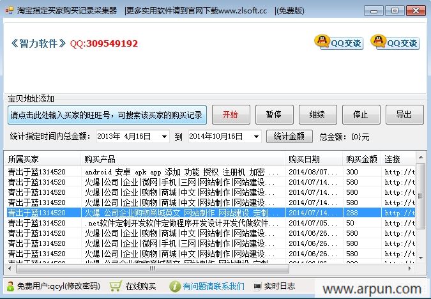Click the 所属买家 column header

pos(42,159)
